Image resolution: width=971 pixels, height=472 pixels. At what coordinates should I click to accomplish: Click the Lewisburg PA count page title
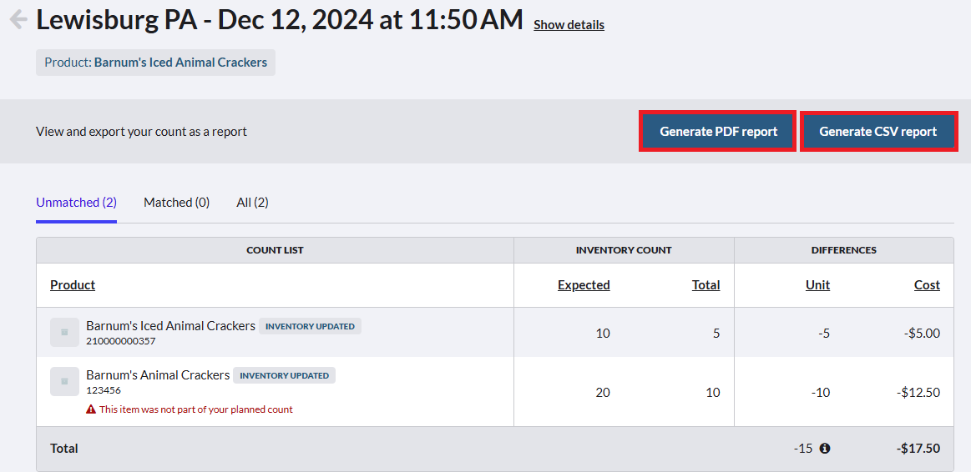[x=280, y=20]
